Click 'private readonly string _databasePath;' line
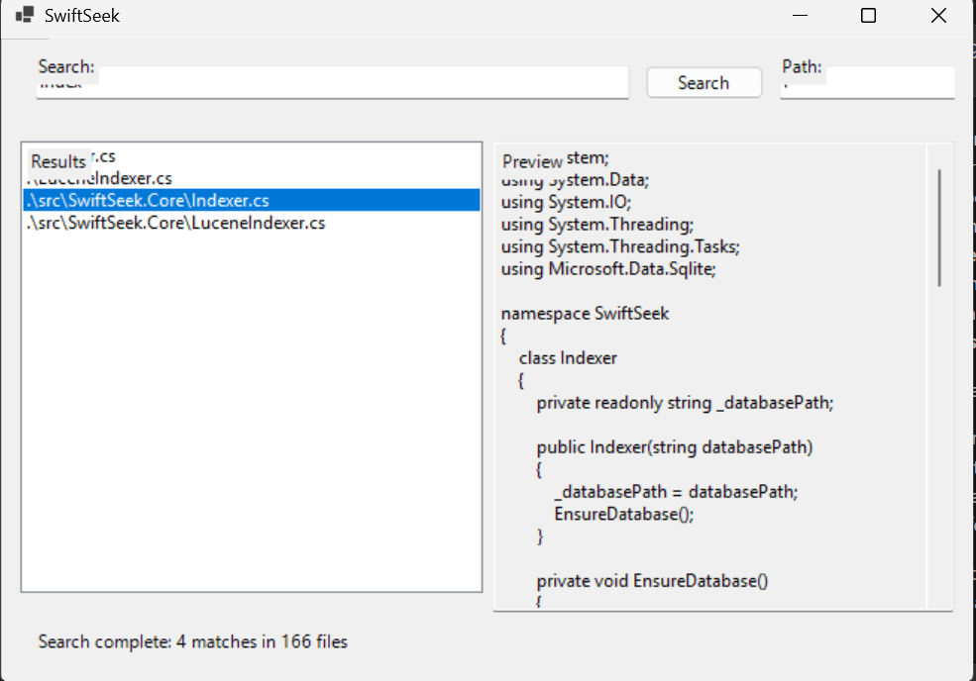Image resolution: width=976 pixels, height=681 pixels. tap(686, 403)
